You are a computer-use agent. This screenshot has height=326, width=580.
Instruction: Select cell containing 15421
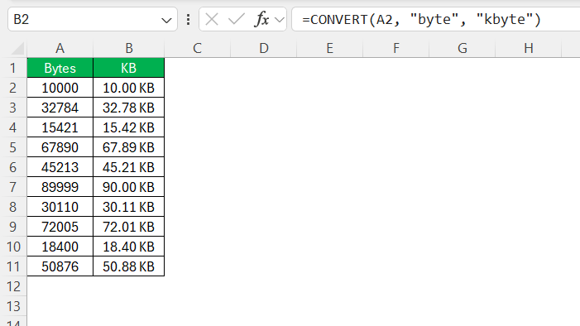coord(60,127)
